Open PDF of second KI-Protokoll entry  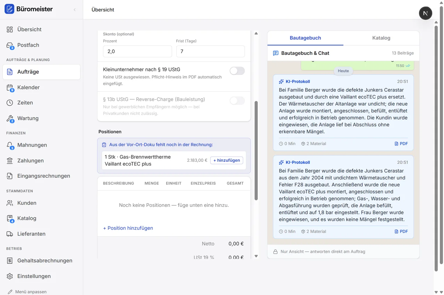click(x=401, y=231)
